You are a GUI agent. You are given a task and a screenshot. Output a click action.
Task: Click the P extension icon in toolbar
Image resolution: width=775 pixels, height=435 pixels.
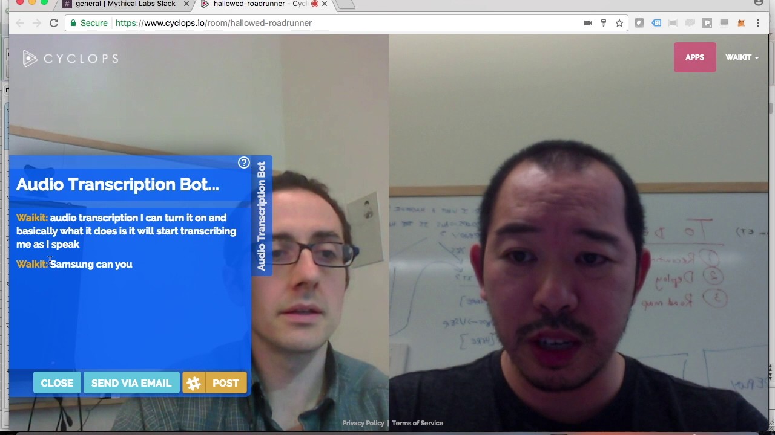pos(707,23)
